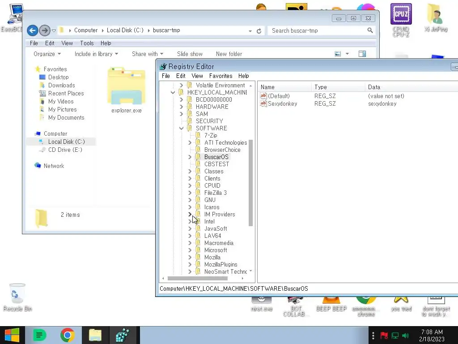This screenshot has width=458, height=344.
Task: Select the CBSTEST registry key
Action: coord(216,164)
